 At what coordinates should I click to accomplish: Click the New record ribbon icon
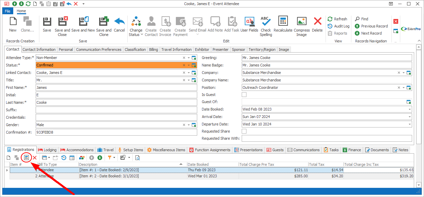tap(13, 22)
